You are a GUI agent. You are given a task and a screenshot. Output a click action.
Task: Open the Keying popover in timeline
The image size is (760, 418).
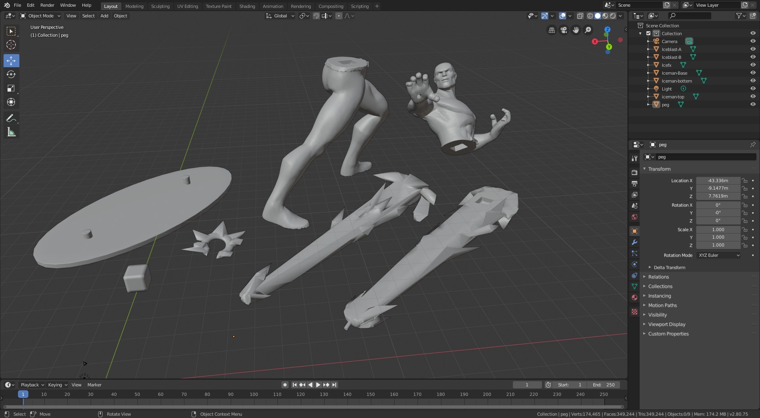click(x=57, y=385)
